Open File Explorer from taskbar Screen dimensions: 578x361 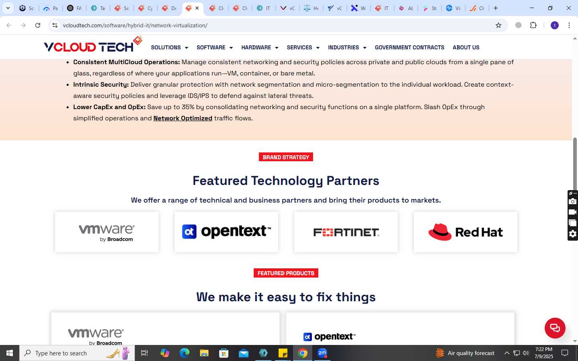[204, 353]
